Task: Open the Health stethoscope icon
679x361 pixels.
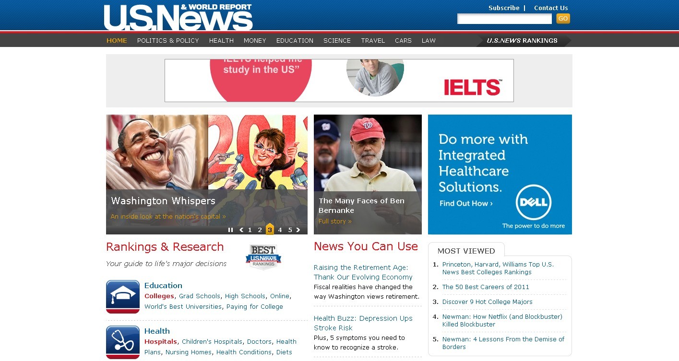Action: pos(123,342)
